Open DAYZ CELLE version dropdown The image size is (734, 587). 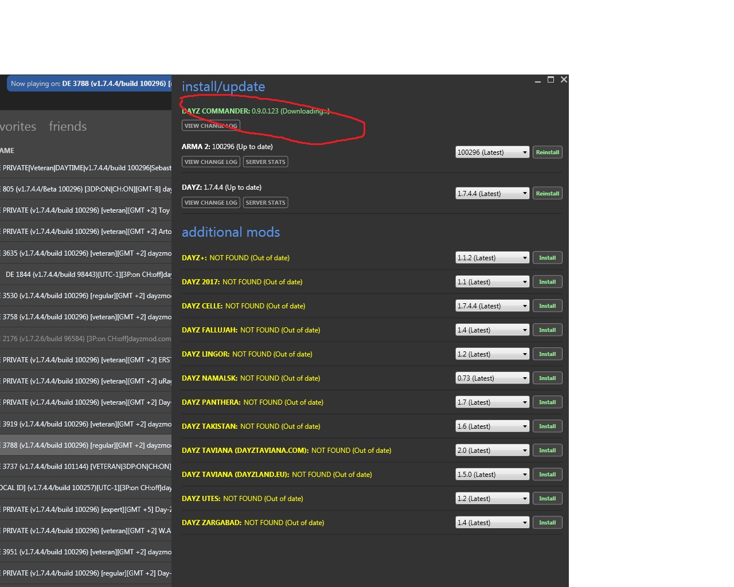point(493,306)
